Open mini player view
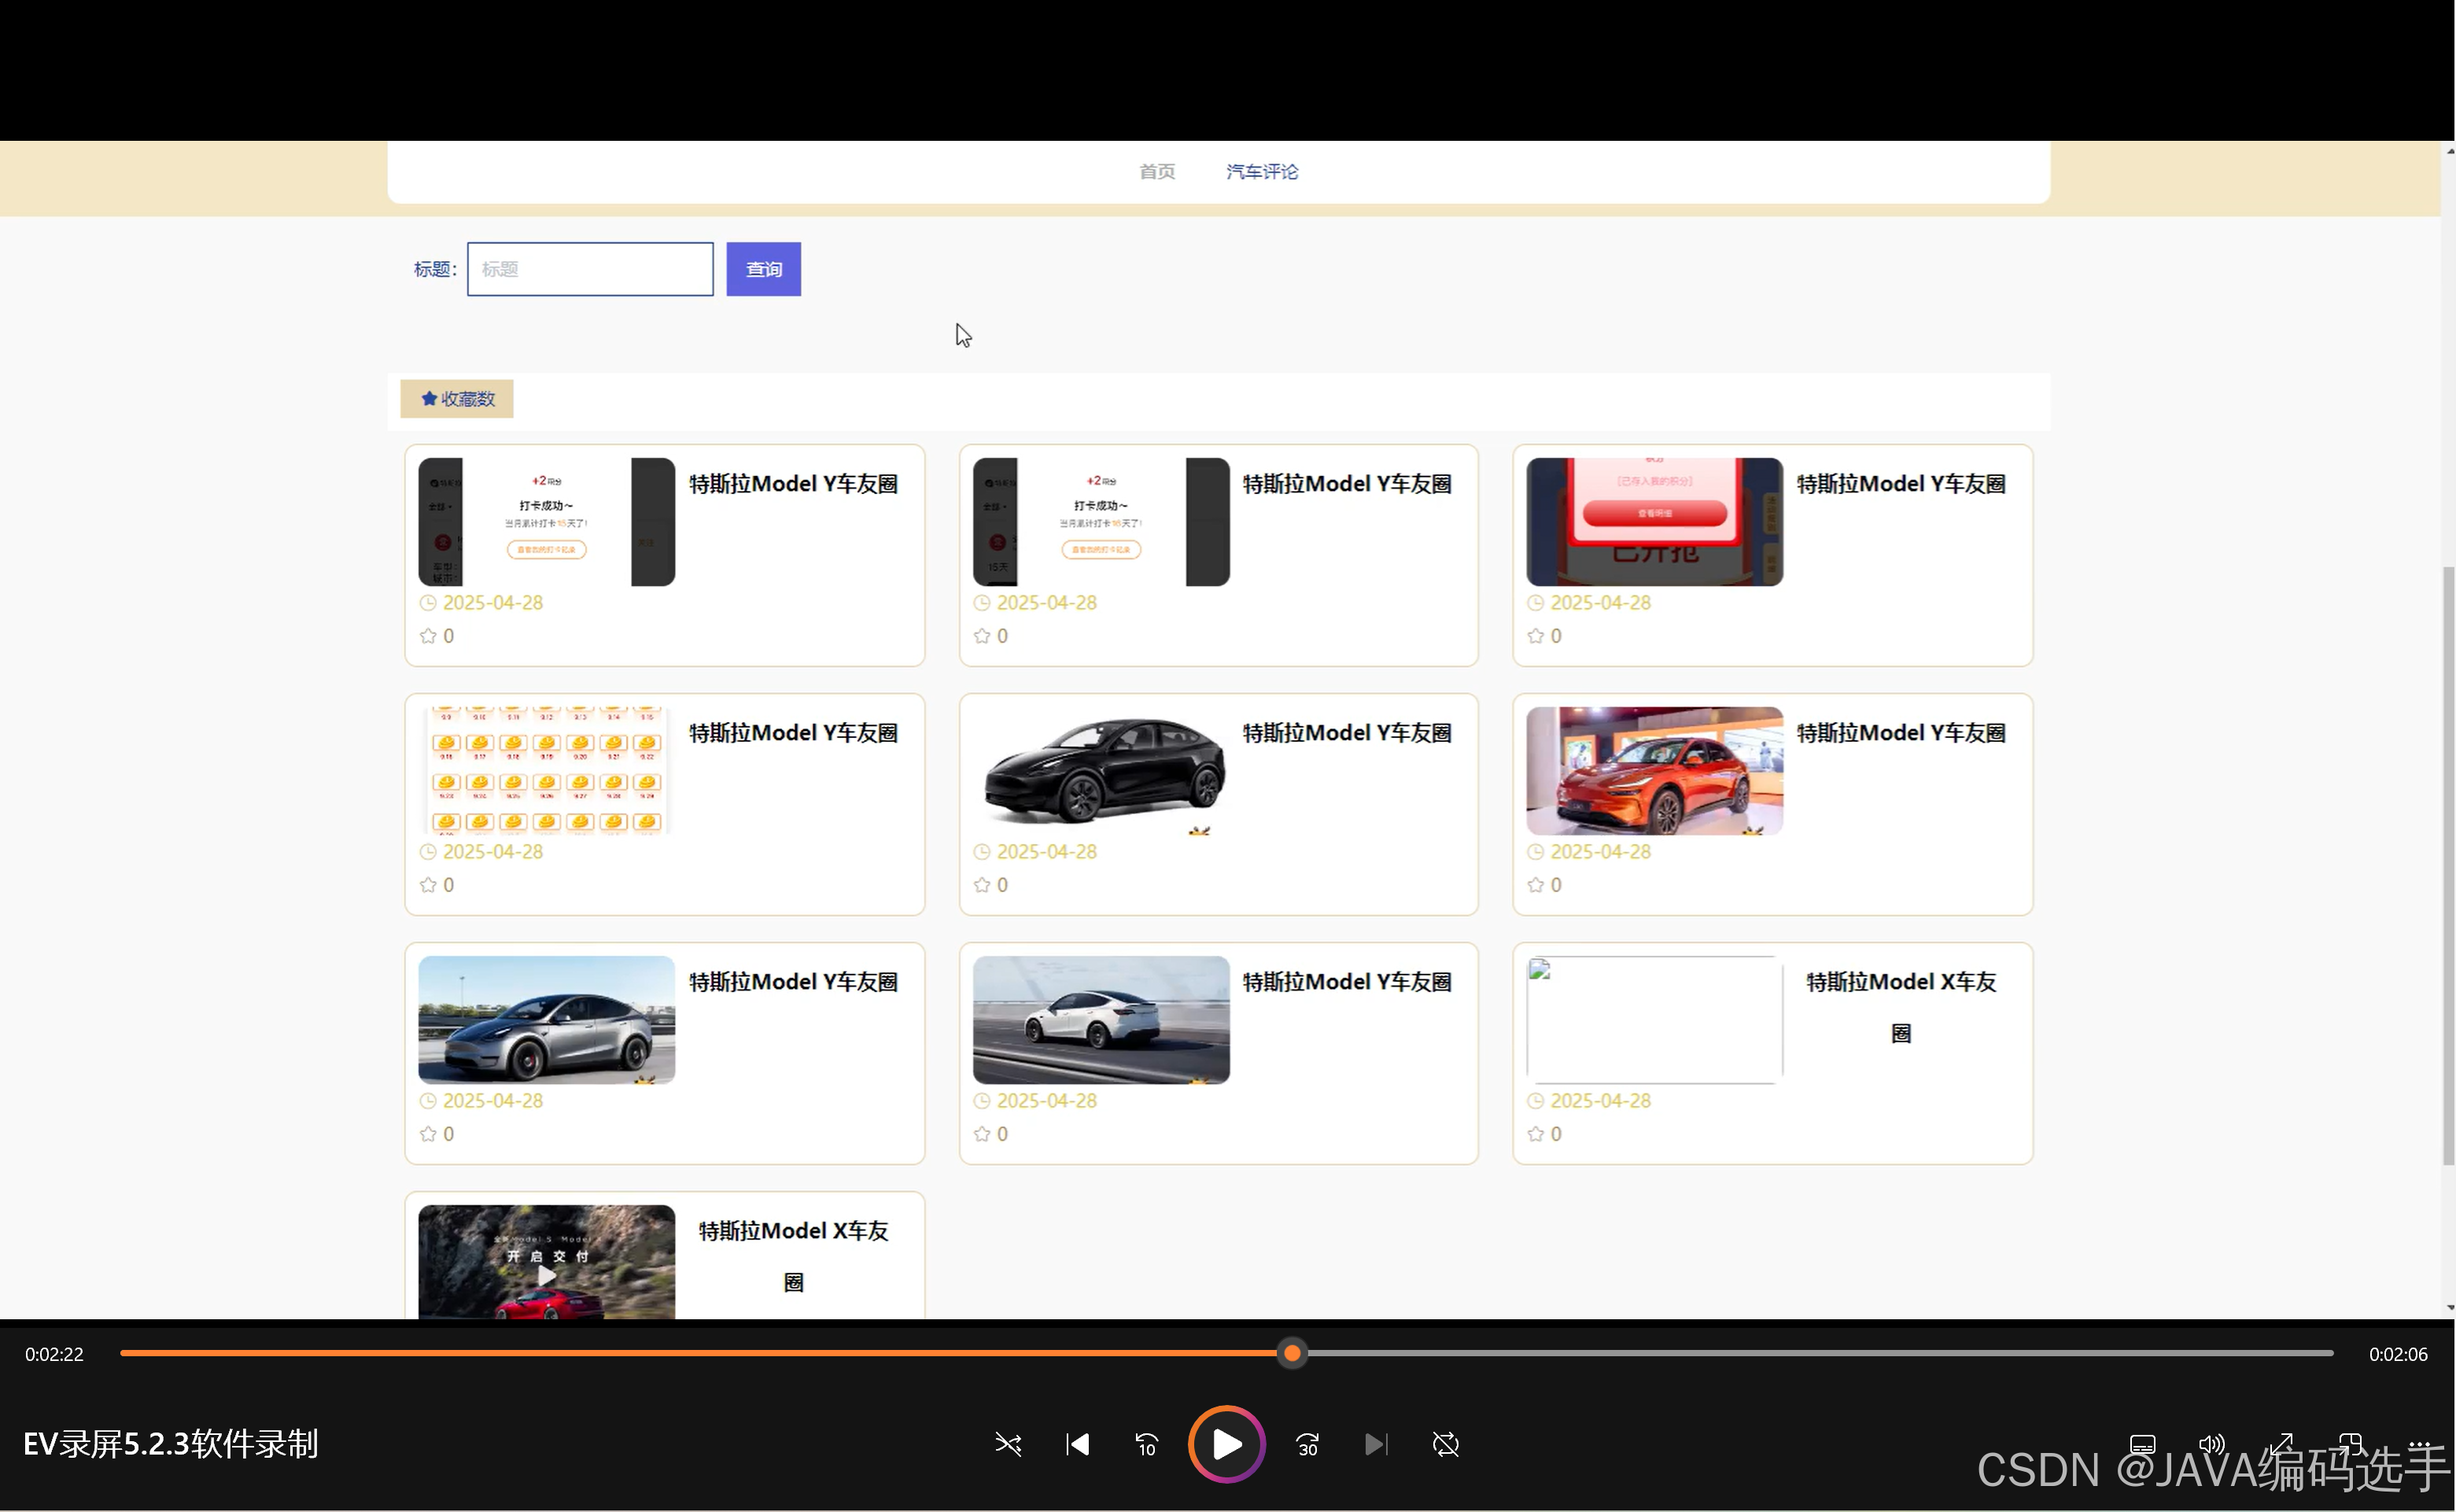The width and height of the screenshot is (2456, 1512). click(x=2350, y=1444)
